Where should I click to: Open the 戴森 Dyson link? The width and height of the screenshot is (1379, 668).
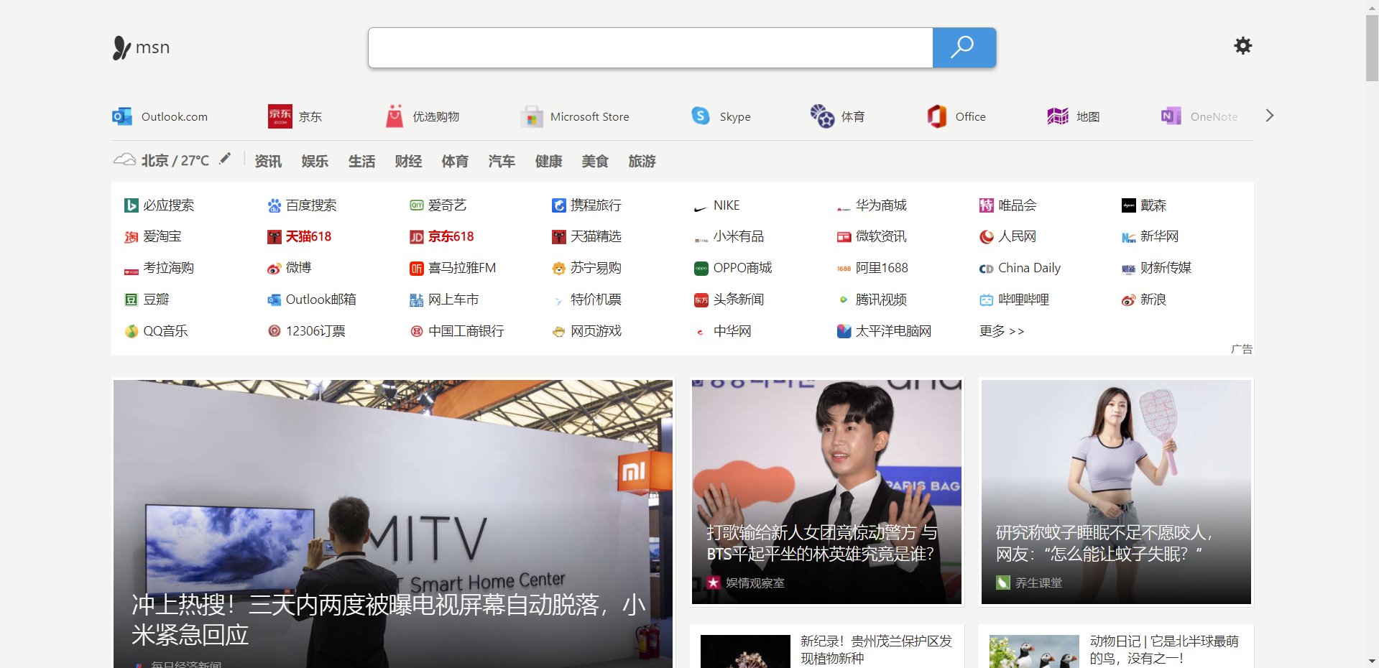click(1153, 205)
